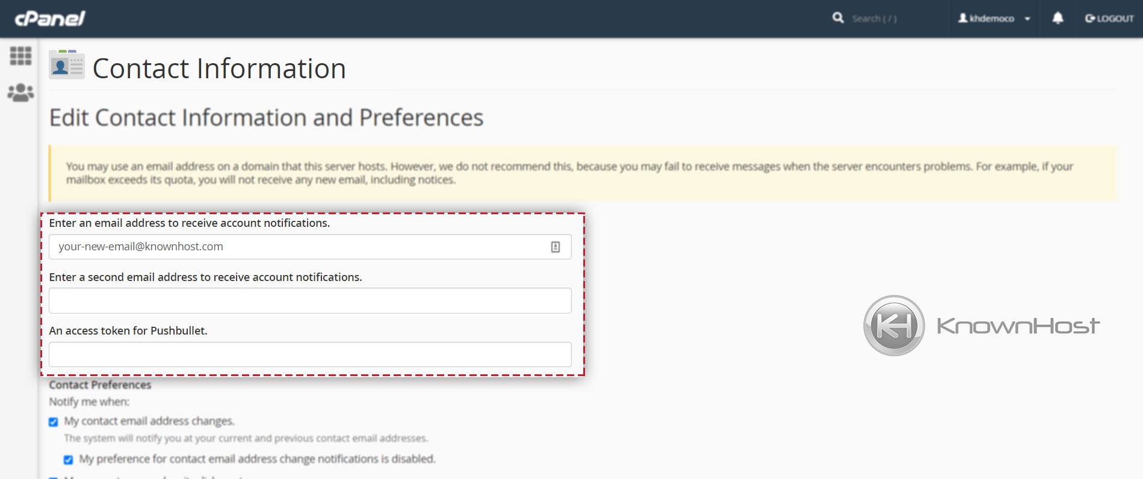Click the primary notification email input field
This screenshot has width=1143, height=479.
pyautogui.click(x=301, y=246)
